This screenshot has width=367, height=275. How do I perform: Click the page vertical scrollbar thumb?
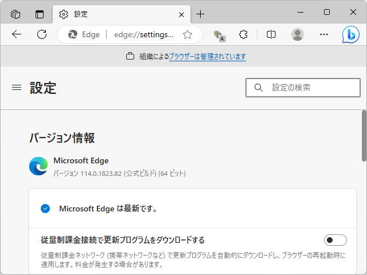point(364,136)
